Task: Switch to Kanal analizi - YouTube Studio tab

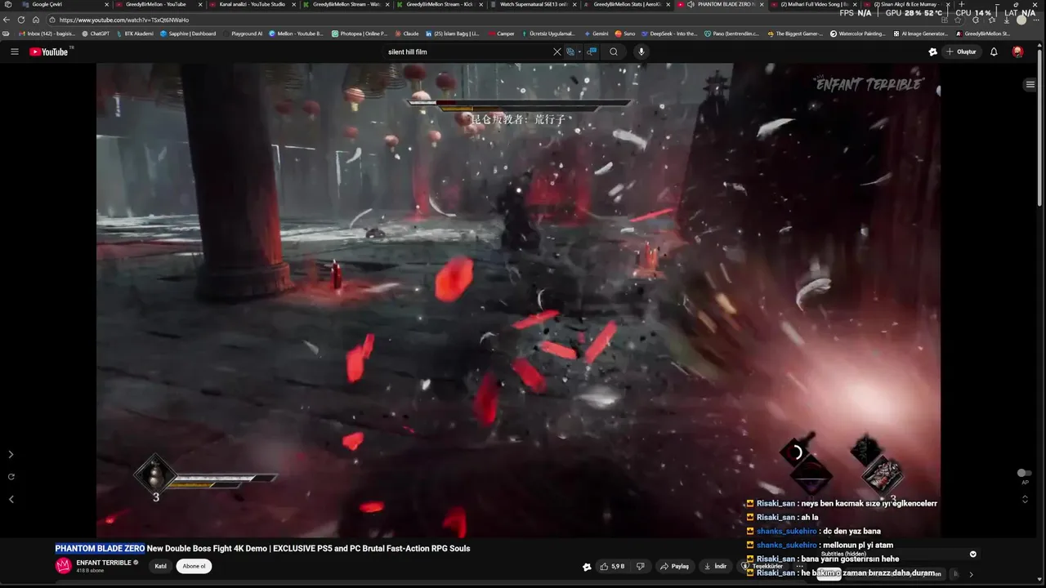Action: (x=253, y=4)
